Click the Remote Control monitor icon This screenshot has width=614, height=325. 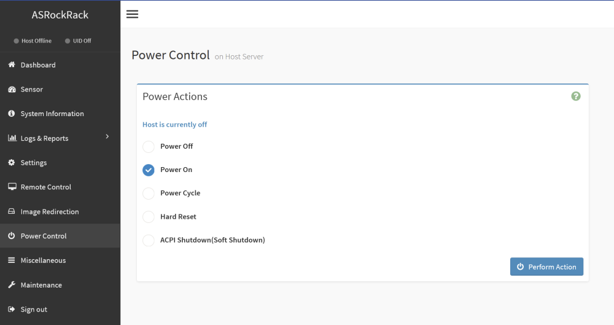coord(12,187)
